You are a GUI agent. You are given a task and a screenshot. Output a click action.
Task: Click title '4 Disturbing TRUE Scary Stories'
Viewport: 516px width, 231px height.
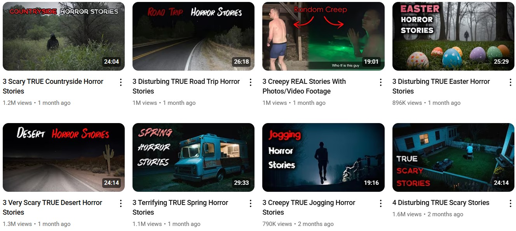click(x=441, y=203)
